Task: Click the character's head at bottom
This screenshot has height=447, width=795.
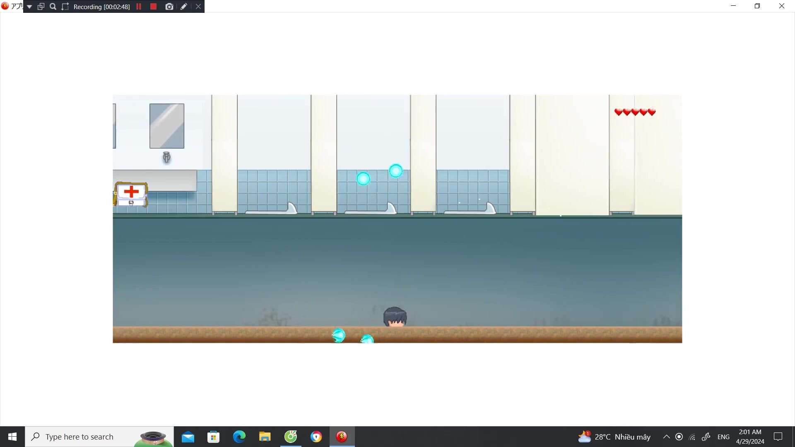Action: 395,317
